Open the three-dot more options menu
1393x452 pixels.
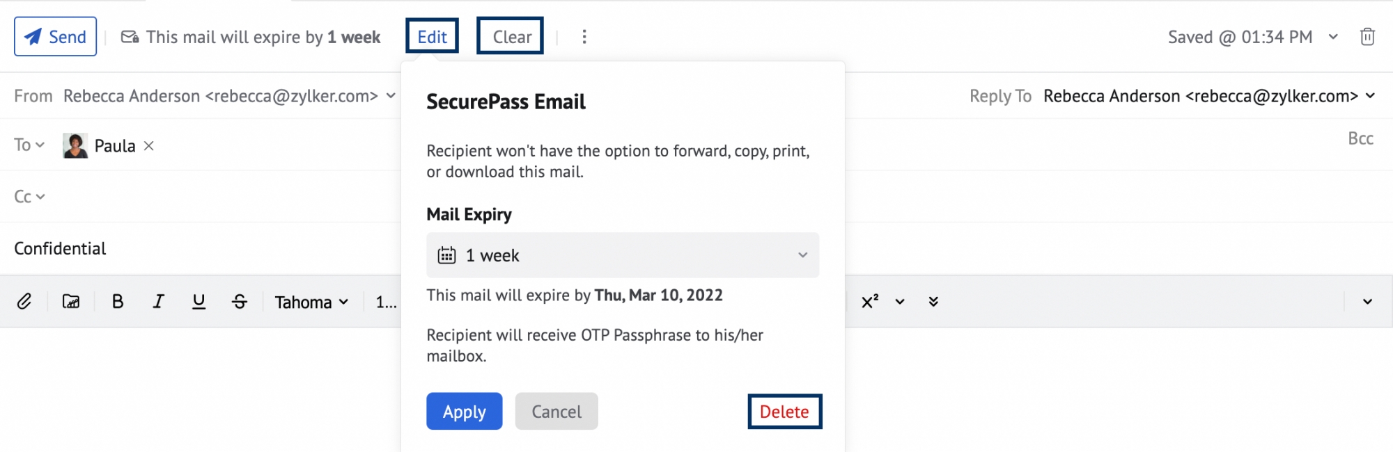[x=584, y=36]
